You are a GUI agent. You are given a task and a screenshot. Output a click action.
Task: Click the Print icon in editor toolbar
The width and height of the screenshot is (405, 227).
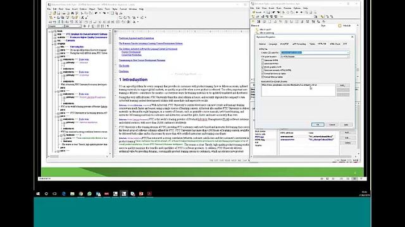[x=64, y=13]
